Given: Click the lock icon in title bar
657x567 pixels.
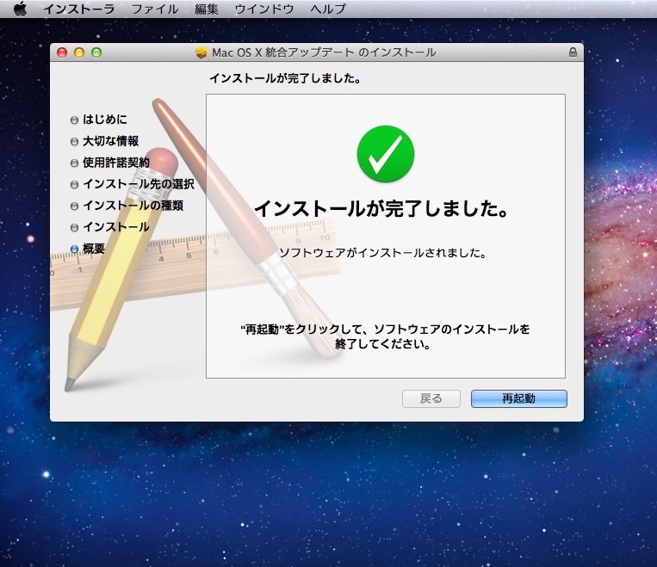Looking at the screenshot, I should pos(573,52).
